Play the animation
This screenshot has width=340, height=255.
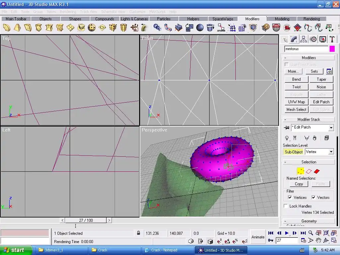[287, 233]
